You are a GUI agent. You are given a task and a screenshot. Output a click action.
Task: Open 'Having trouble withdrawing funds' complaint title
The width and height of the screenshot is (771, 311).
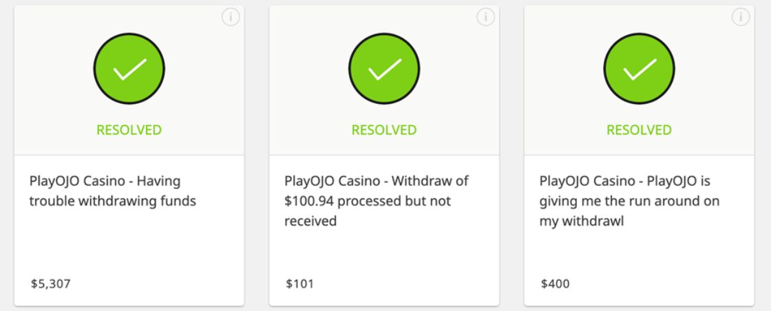[113, 191]
